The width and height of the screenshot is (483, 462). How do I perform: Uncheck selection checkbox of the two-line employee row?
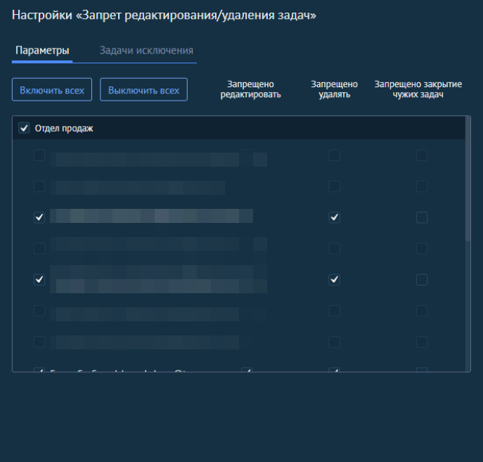(39, 280)
